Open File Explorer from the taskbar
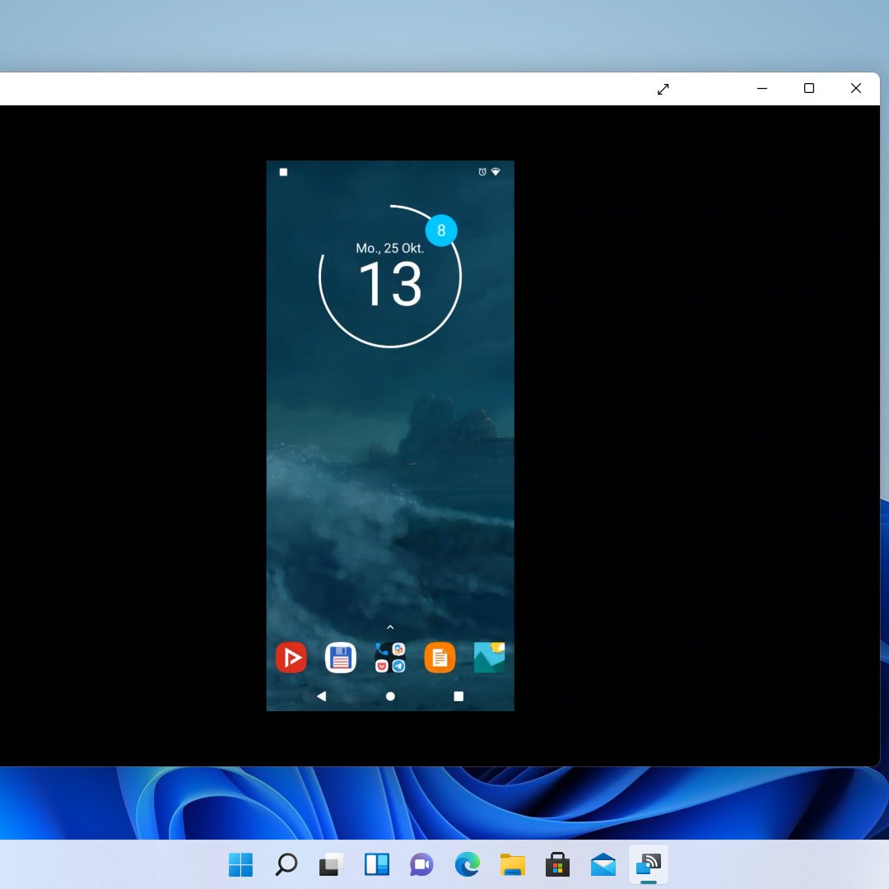 tap(512, 864)
